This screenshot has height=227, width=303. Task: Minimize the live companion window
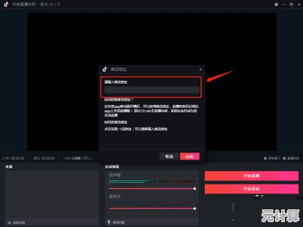point(284,4)
